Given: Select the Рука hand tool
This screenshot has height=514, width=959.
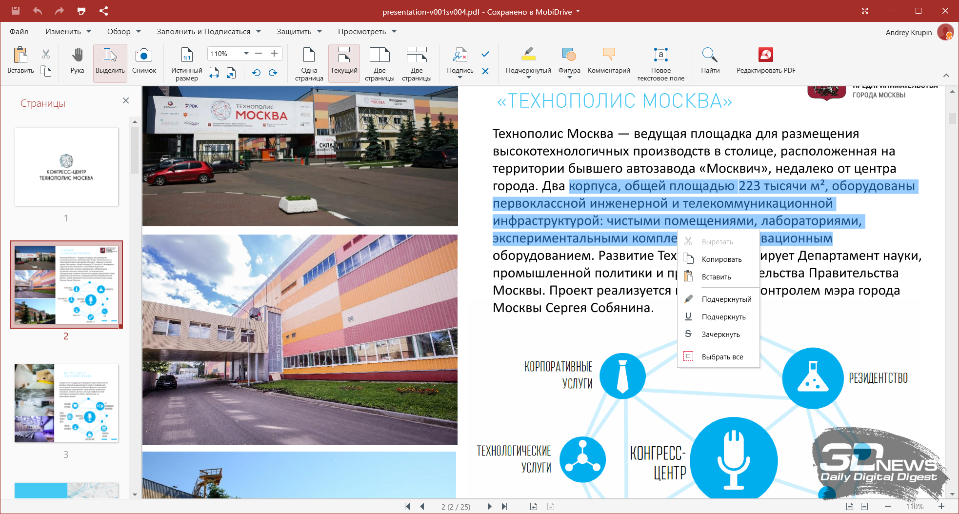Looking at the screenshot, I should [77, 60].
